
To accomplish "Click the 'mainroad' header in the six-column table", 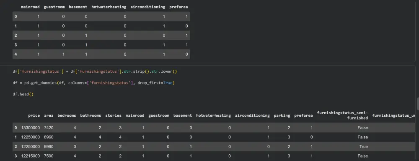I will [x=30, y=7].
